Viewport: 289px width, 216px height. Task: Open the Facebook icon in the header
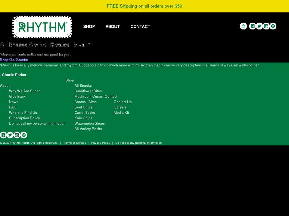253,26
